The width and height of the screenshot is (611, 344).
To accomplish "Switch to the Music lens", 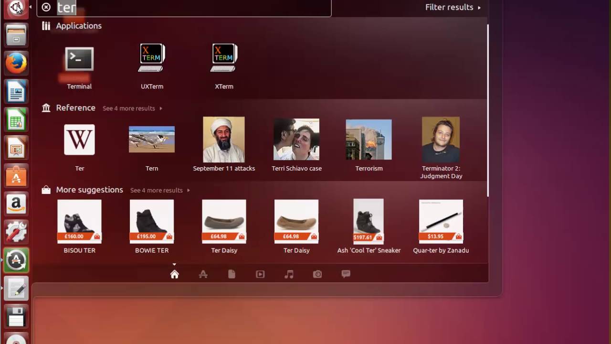I will point(289,274).
